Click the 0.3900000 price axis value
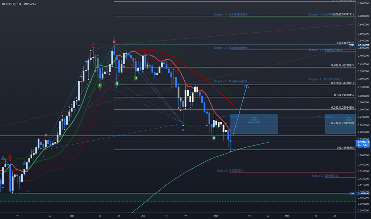The width and height of the screenshot is (371, 219). pos(363,71)
